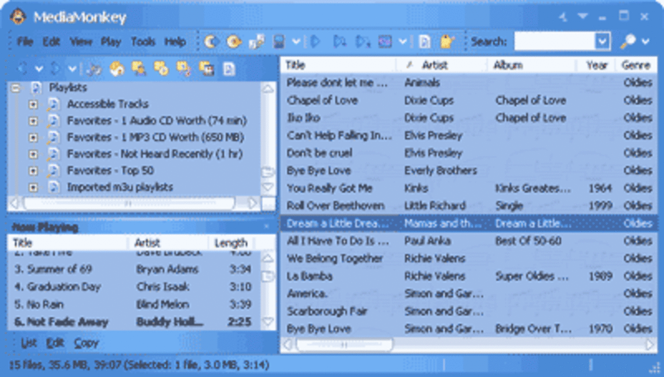The width and height of the screenshot is (664, 377).
Task: Expand Favorites - Top 50 playlist
Action: click(33, 170)
